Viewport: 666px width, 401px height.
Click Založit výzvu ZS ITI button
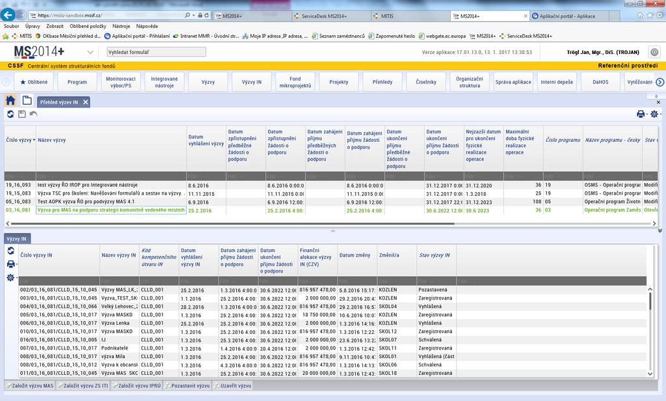83,385
